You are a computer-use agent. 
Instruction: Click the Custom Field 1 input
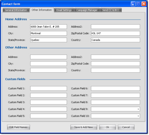point(49,89)
